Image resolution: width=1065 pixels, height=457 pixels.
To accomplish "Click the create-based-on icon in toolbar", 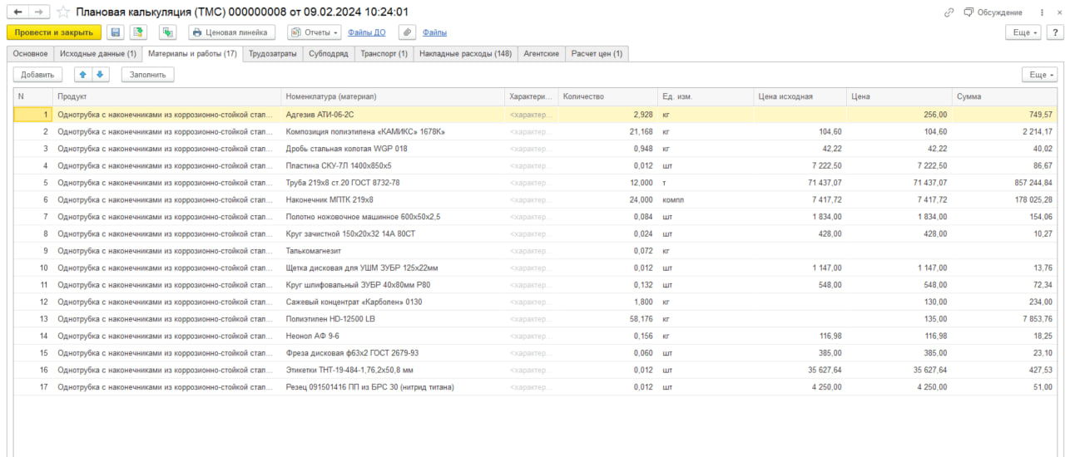I will click(168, 32).
